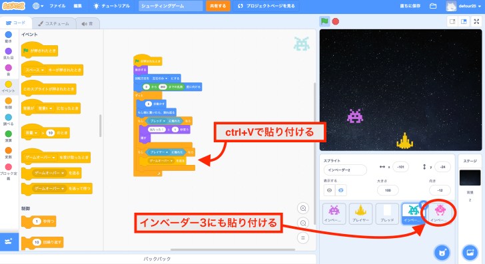The image size is (485, 264).
Task: Select the pink インベーダー3 sprite thumbnail
Action: coord(440,213)
